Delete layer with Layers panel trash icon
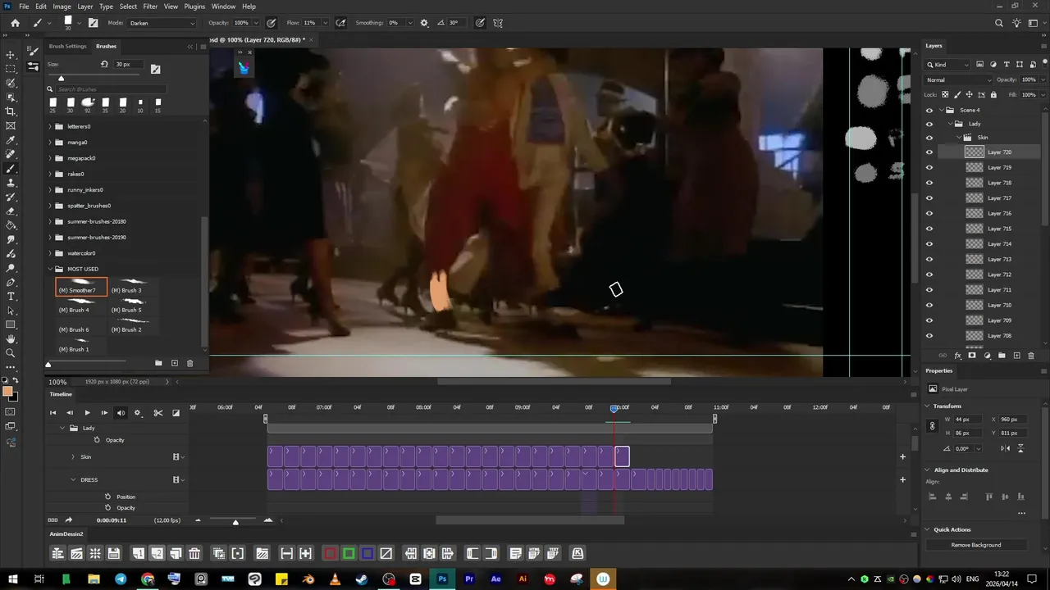 pyautogui.click(x=1032, y=356)
